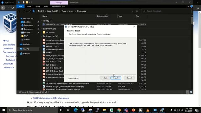This screenshot has width=201, height=113.
Task: Open the About link on VirtualBox website
Action: [6, 41]
